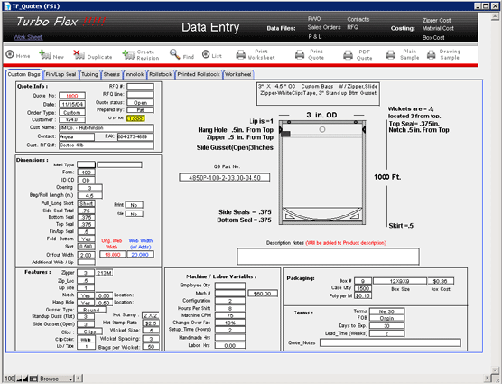Click the Quote status field showing Open
The image size is (502, 384).
(140, 102)
